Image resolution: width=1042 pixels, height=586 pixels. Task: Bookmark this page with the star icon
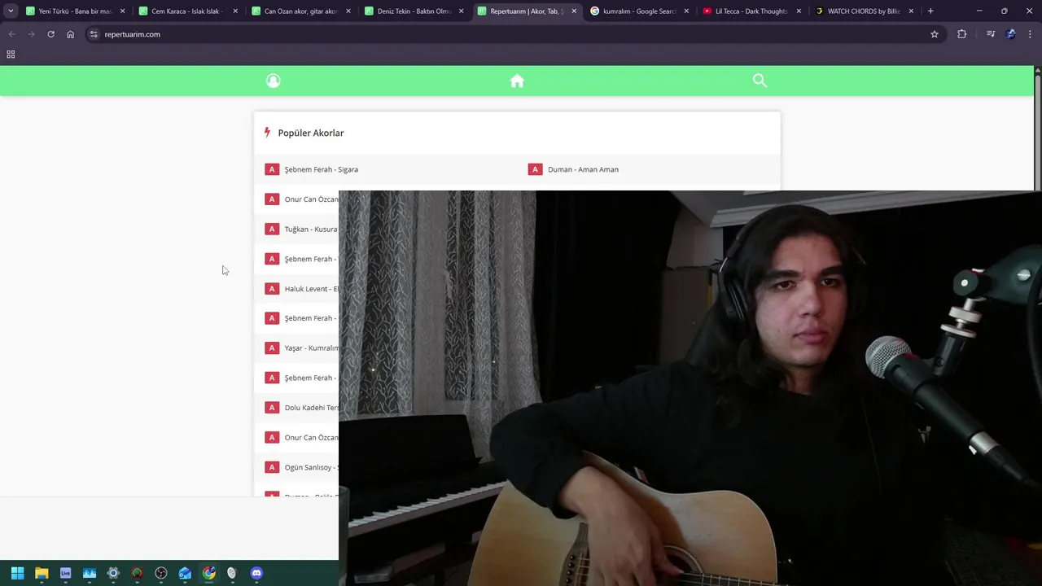click(935, 34)
